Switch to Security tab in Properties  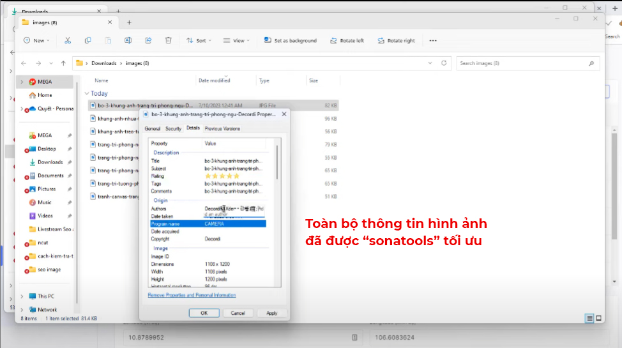pos(173,128)
